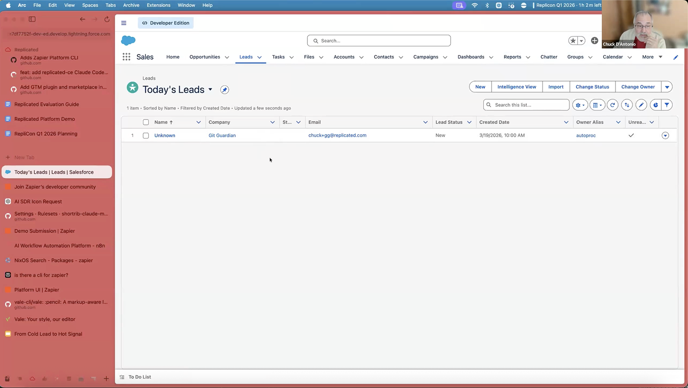Screen dimensions: 688x388
Task: Open the To Do List utility
Action: click(x=135, y=377)
